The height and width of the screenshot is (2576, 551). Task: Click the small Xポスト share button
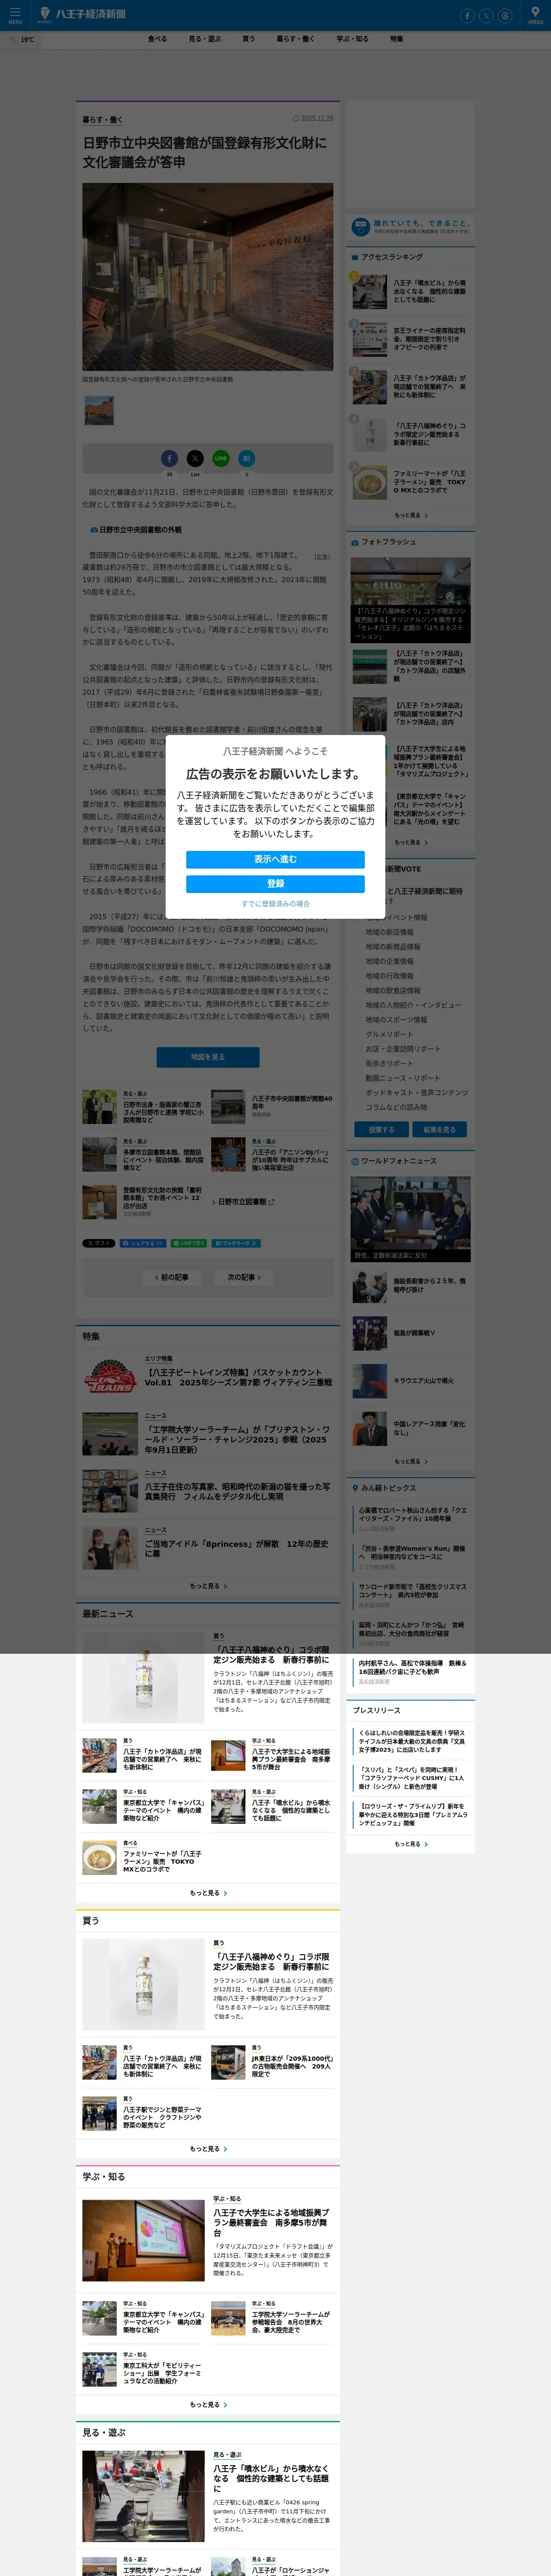[99, 1243]
